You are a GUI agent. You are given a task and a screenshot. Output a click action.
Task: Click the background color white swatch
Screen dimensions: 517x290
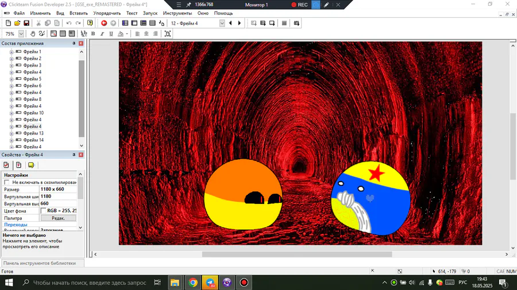[x=43, y=210]
